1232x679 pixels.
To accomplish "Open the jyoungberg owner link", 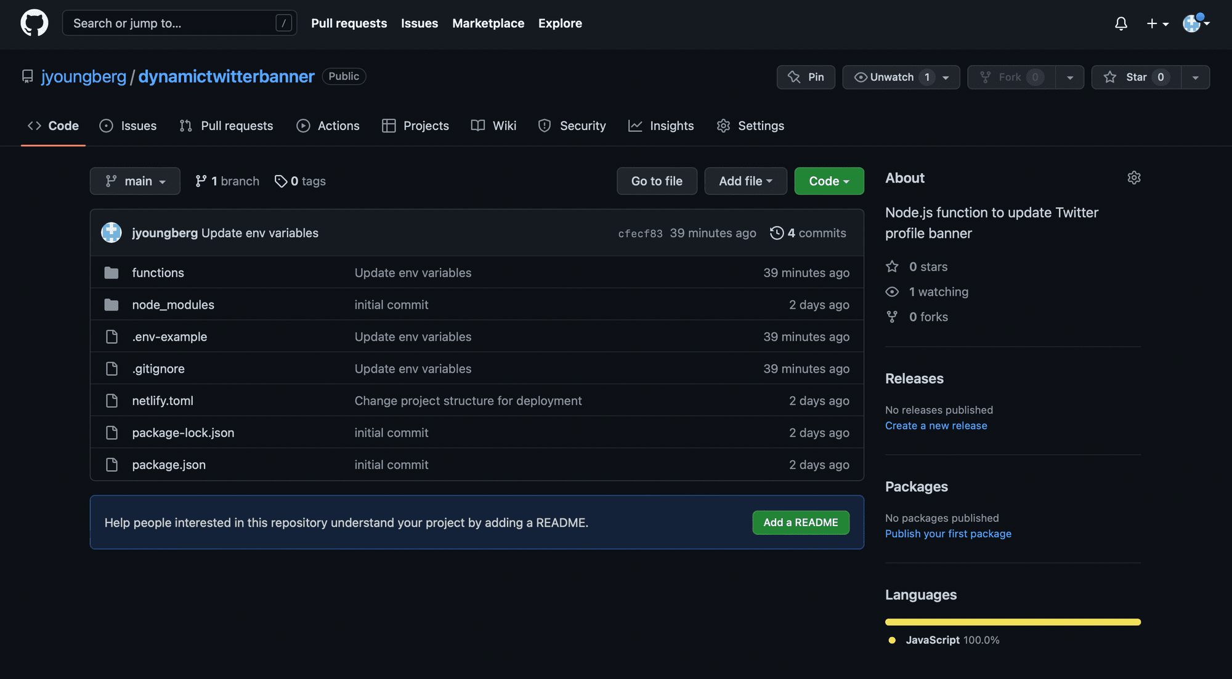I will pyautogui.click(x=84, y=76).
